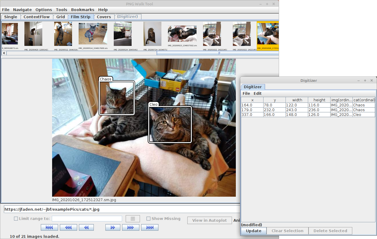Image resolution: width=377 pixels, height=239 pixels.
Task: Click the (modified) status label in Digitizer
Action: click(251, 225)
